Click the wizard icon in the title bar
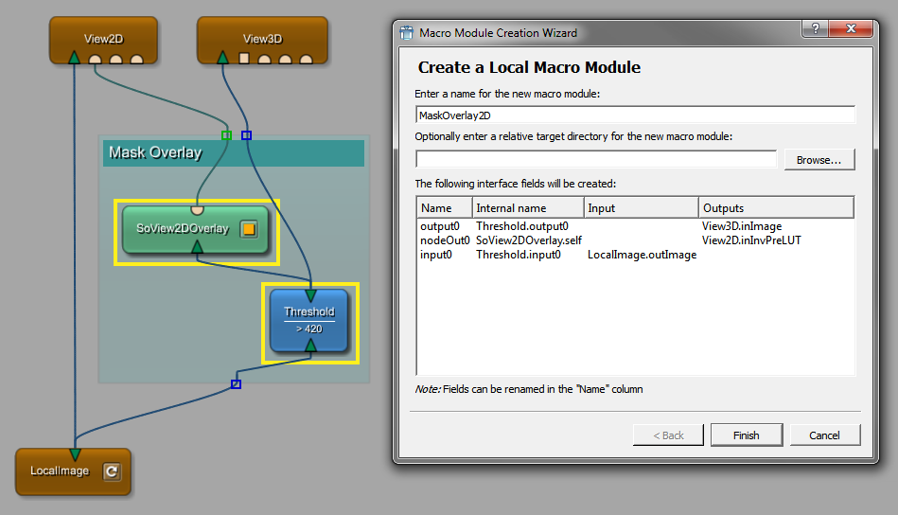Screen dimensions: 898x515 coord(407,32)
